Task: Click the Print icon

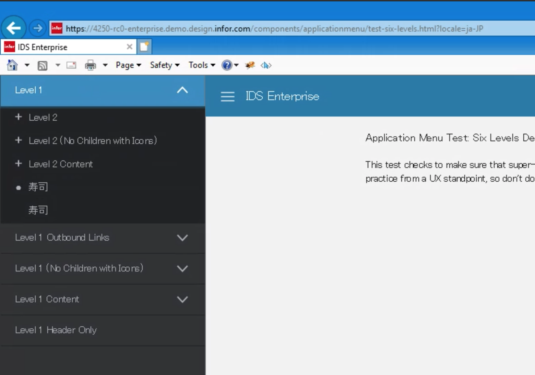Action: click(90, 65)
